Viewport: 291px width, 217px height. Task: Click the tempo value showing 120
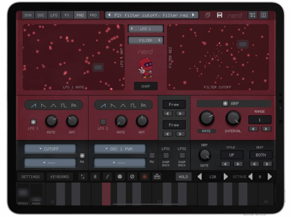(x=213, y=176)
